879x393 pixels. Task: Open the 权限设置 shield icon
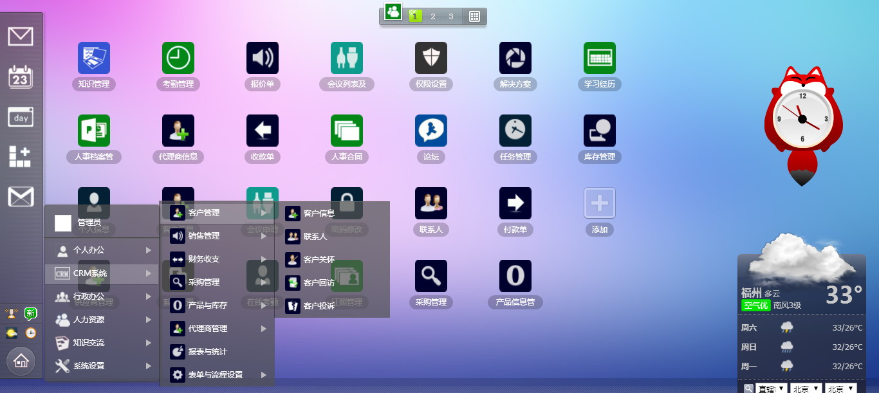(x=431, y=59)
